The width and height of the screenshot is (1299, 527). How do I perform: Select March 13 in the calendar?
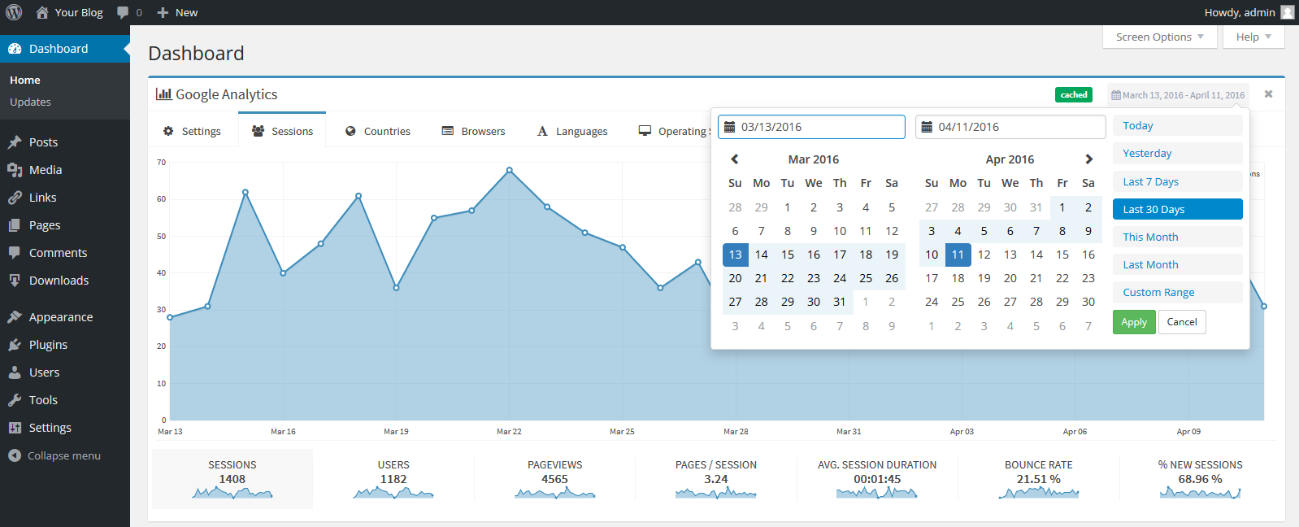point(735,255)
